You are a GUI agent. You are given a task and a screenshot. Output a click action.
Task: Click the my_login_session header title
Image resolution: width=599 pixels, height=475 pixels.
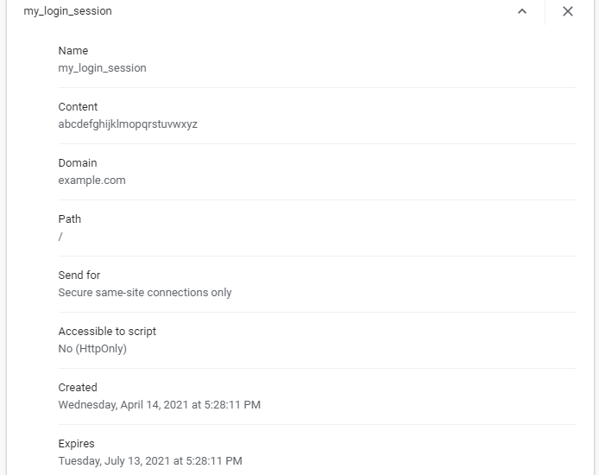(x=67, y=11)
